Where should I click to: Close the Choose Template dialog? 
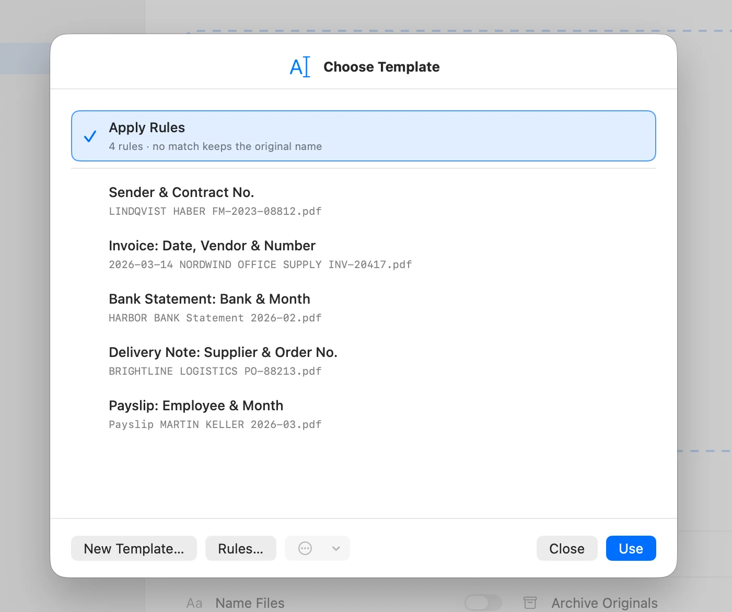coord(567,548)
